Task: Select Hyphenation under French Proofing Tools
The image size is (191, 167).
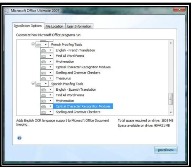Action: (65, 61)
